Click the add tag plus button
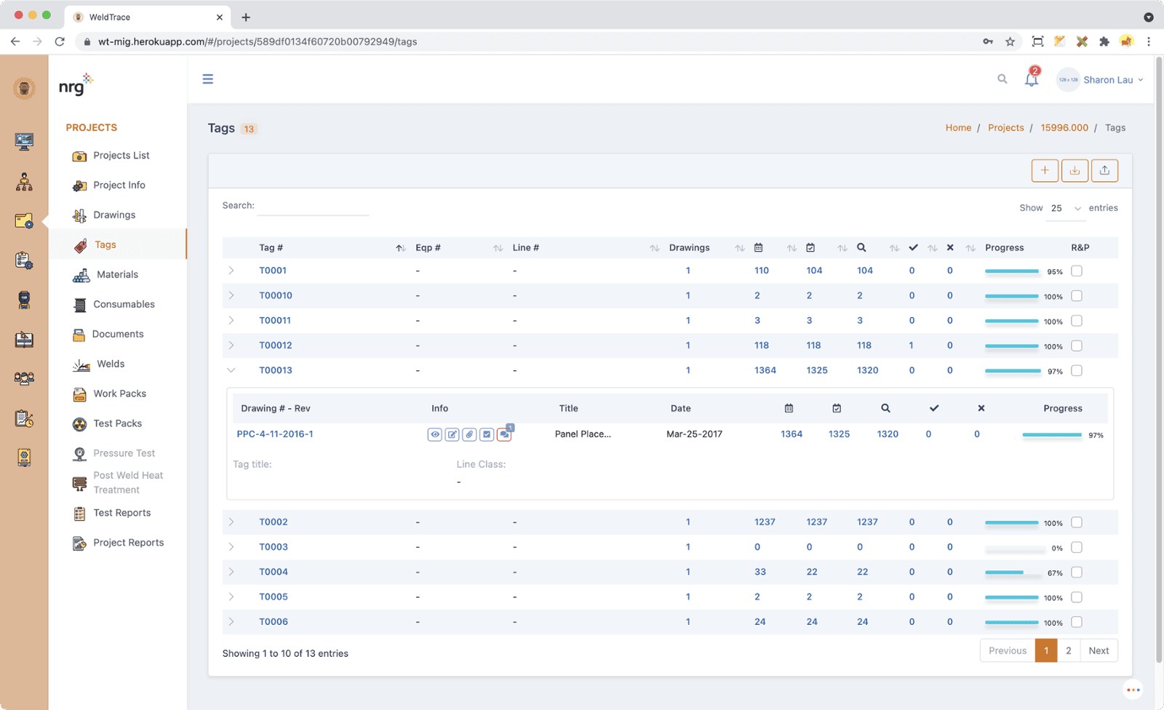Viewport: 1164px width, 710px height. [1045, 170]
